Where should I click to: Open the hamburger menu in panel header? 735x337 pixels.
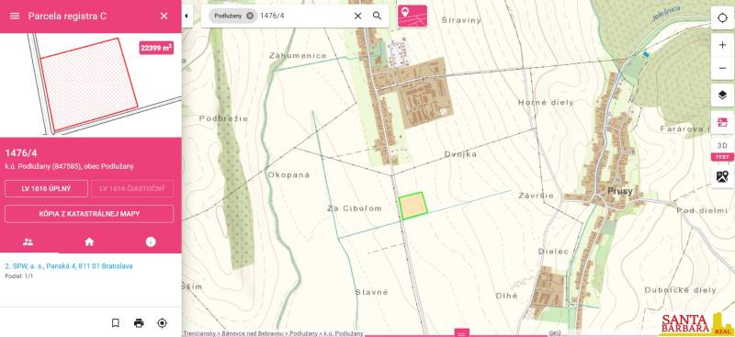click(x=15, y=16)
